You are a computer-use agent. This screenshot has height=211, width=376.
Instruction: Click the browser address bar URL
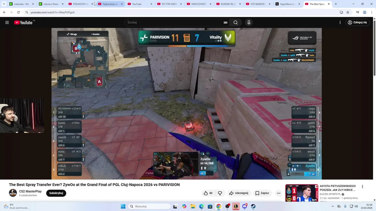pyautogui.click(x=53, y=12)
